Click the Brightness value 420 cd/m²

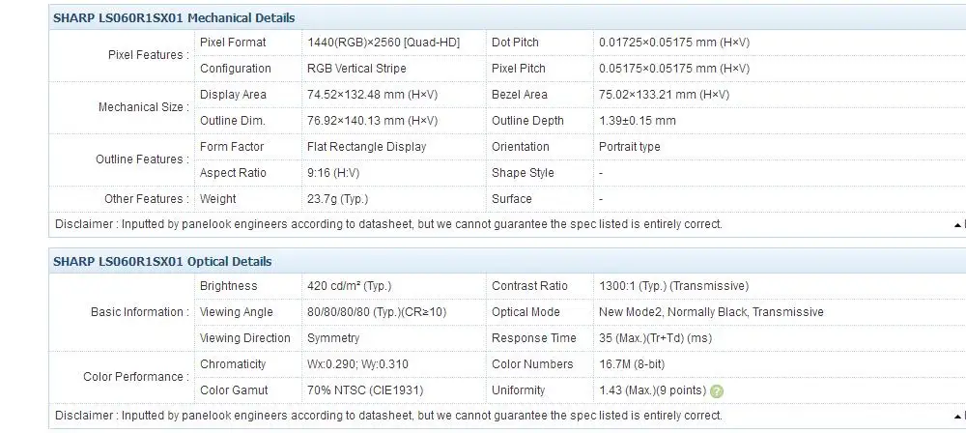pos(349,286)
